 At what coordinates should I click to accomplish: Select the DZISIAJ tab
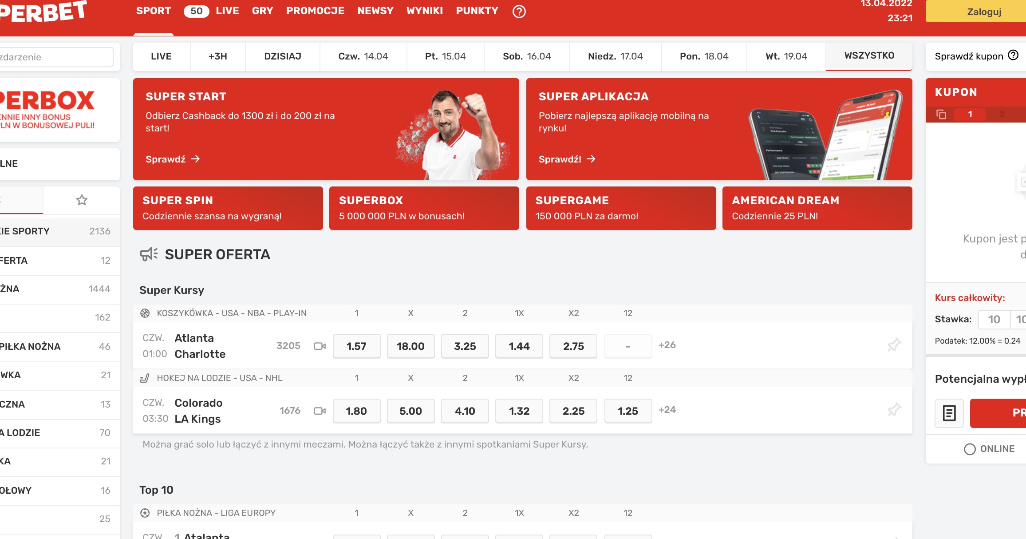click(x=283, y=56)
